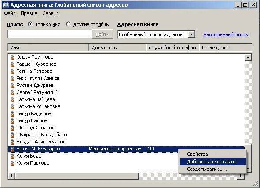
Task: Click the contact icon beside Татьяна Зайцева
Action: [x=12, y=100]
